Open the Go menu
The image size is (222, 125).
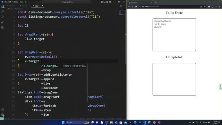[26, 2]
